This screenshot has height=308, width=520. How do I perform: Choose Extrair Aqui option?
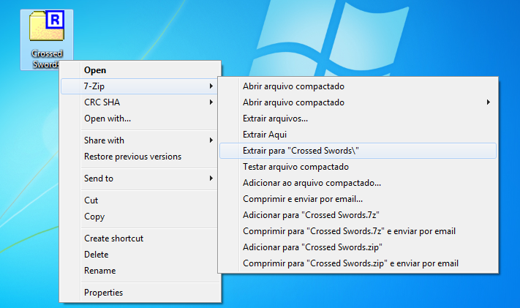[x=265, y=135]
